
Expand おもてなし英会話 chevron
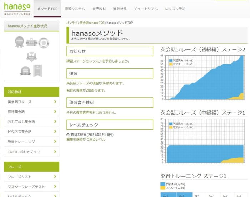(x=55, y=122)
